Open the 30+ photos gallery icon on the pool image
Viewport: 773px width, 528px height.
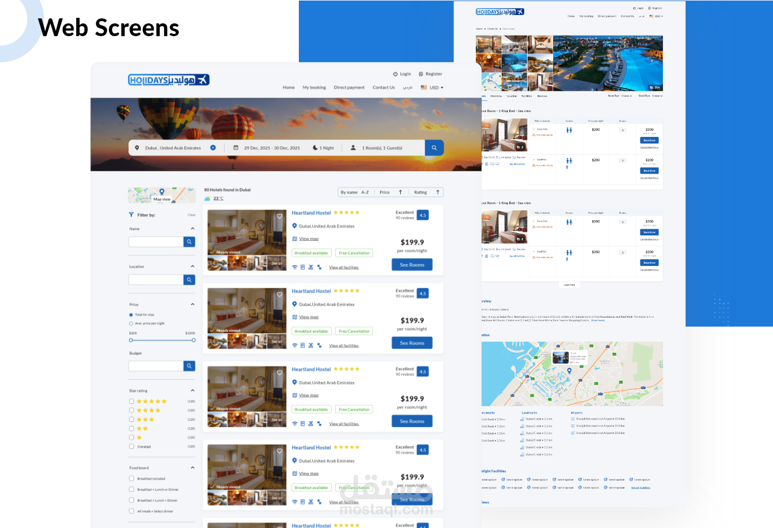pos(655,87)
